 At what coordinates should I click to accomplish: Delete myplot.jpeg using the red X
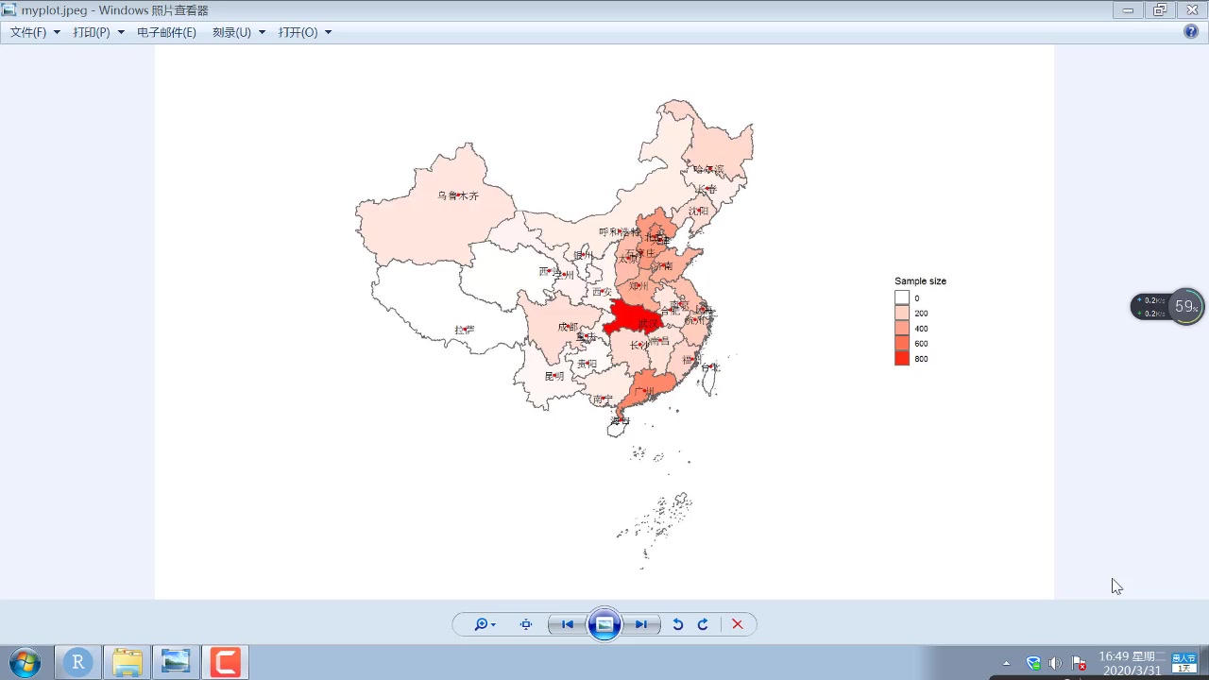[738, 623]
